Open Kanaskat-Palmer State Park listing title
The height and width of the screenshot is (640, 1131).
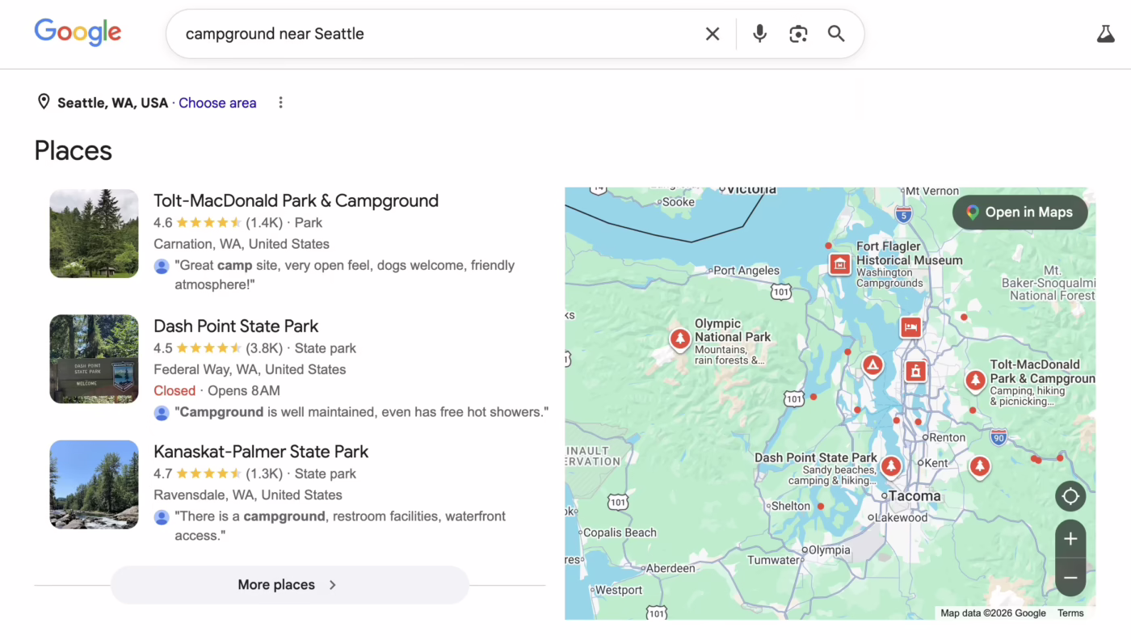(261, 452)
